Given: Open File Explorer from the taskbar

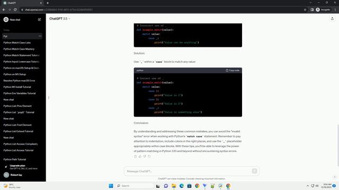Looking at the screenshot, I should click(x=174, y=186).
